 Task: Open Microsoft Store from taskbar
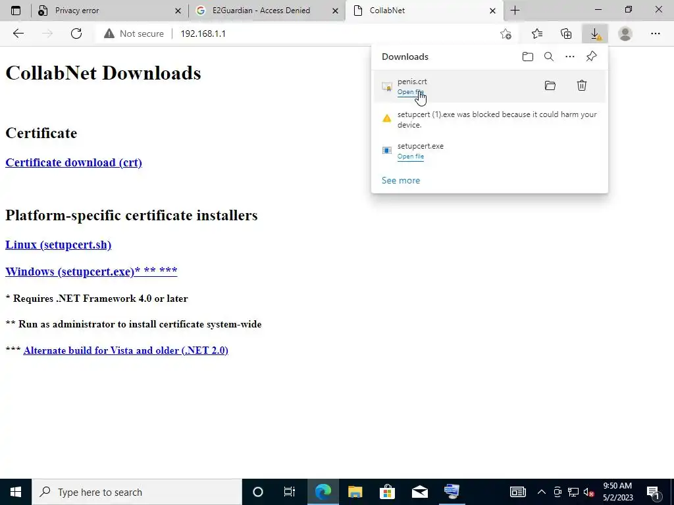pyautogui.click(x=387, y=492)
